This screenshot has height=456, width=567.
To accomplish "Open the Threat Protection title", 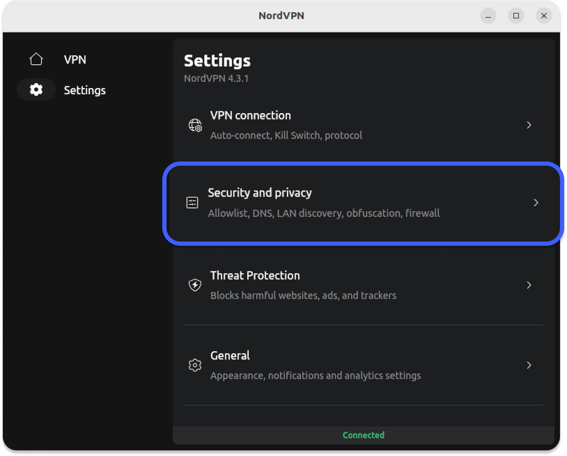I will click(x=255, y=276).
